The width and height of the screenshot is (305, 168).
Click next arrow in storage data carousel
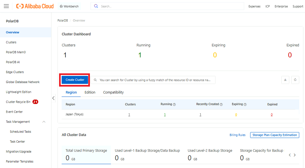(x=295, y=155)
